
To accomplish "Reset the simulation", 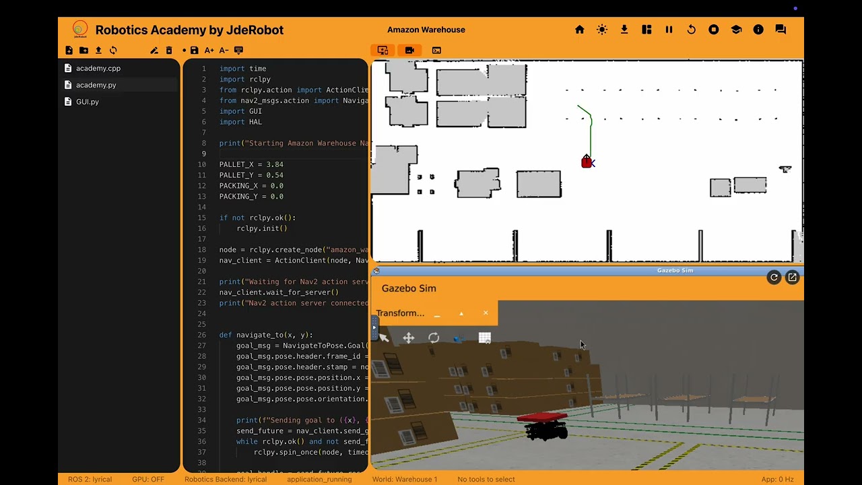I will coord(691,30).
